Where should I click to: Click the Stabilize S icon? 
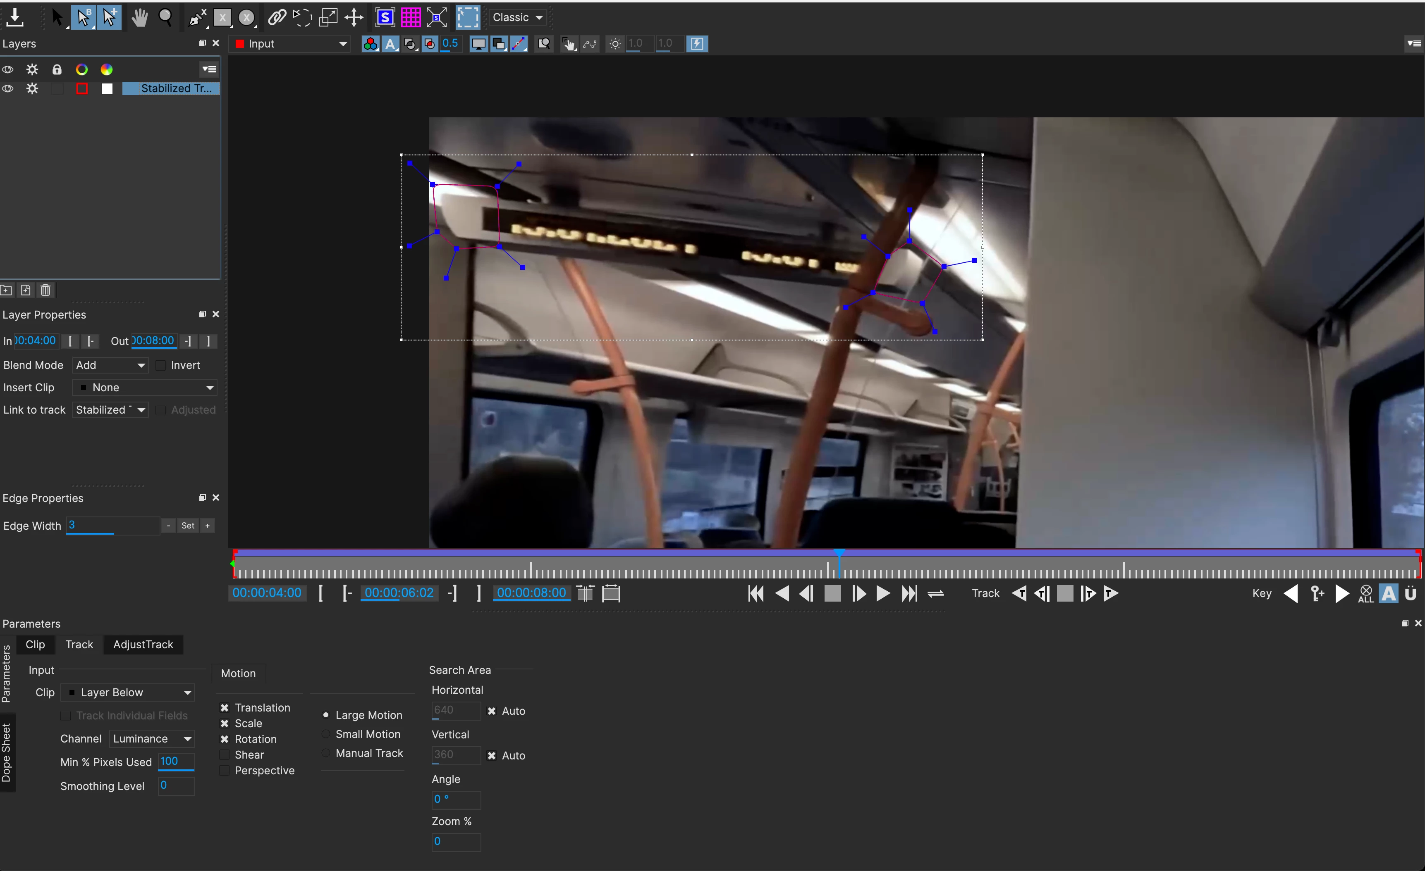385,17
